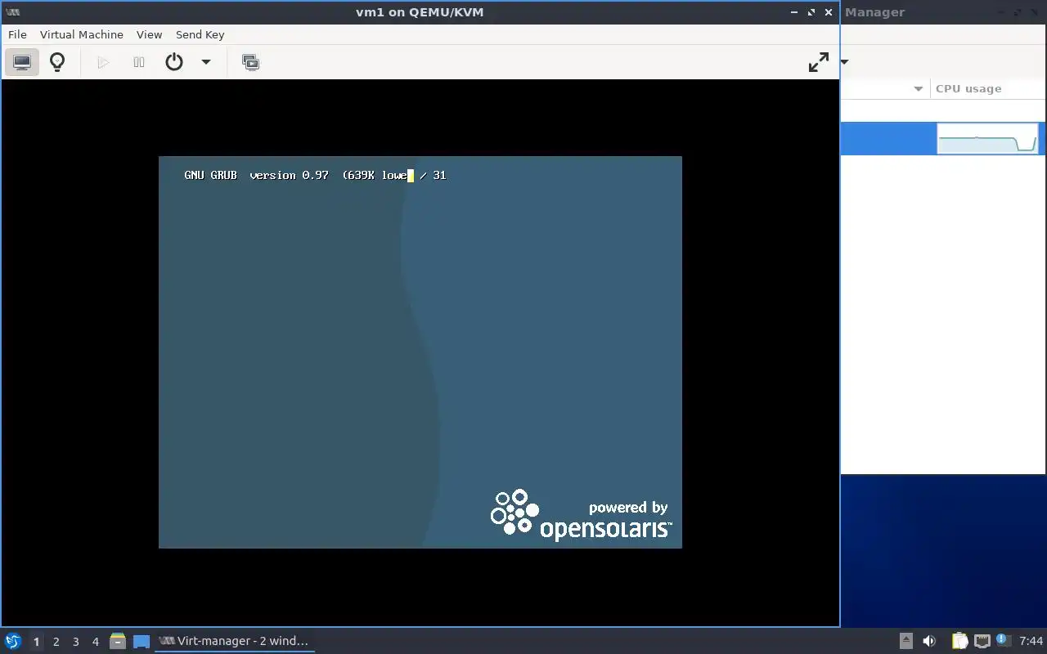The height and width of the screenshot is (654, 1047).
Task: Switch to workspace 2
Action: pyautogui.click(x=56, y=642)
